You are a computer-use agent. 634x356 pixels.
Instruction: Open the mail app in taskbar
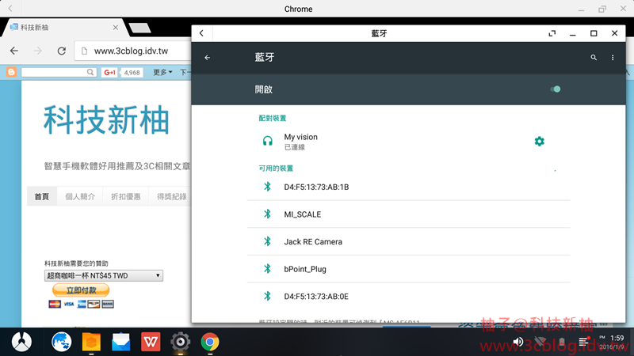[121, 342]
